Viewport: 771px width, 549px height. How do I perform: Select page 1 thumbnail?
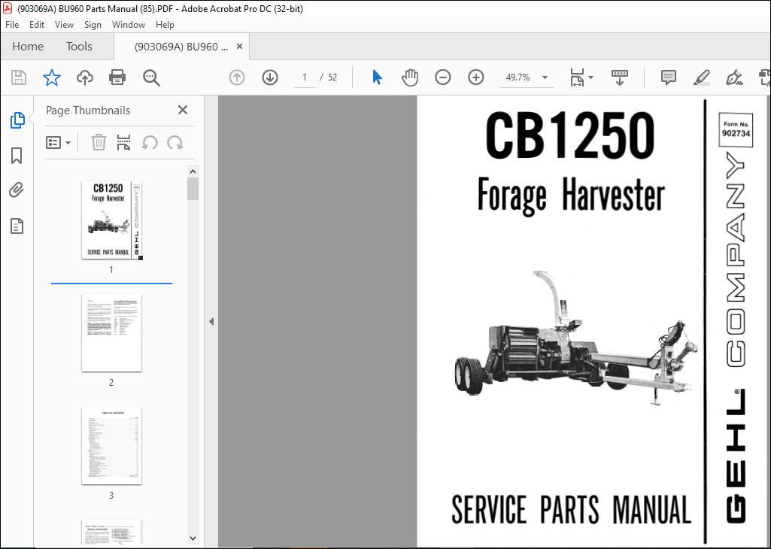pos(111,220)
